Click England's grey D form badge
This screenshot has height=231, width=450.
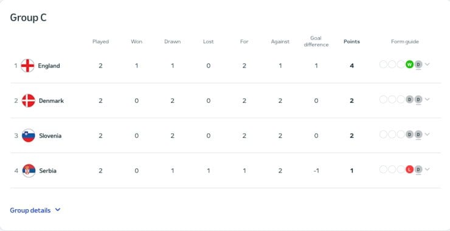[x=418, y=64]
